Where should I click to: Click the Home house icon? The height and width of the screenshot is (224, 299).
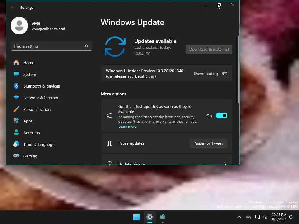tap(16, 62)
